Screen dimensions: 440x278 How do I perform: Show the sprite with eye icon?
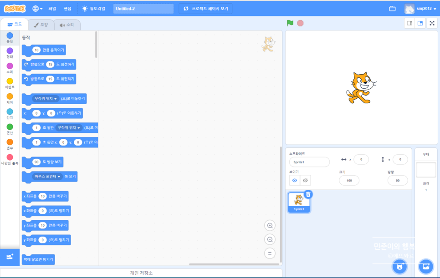[295, 181]
